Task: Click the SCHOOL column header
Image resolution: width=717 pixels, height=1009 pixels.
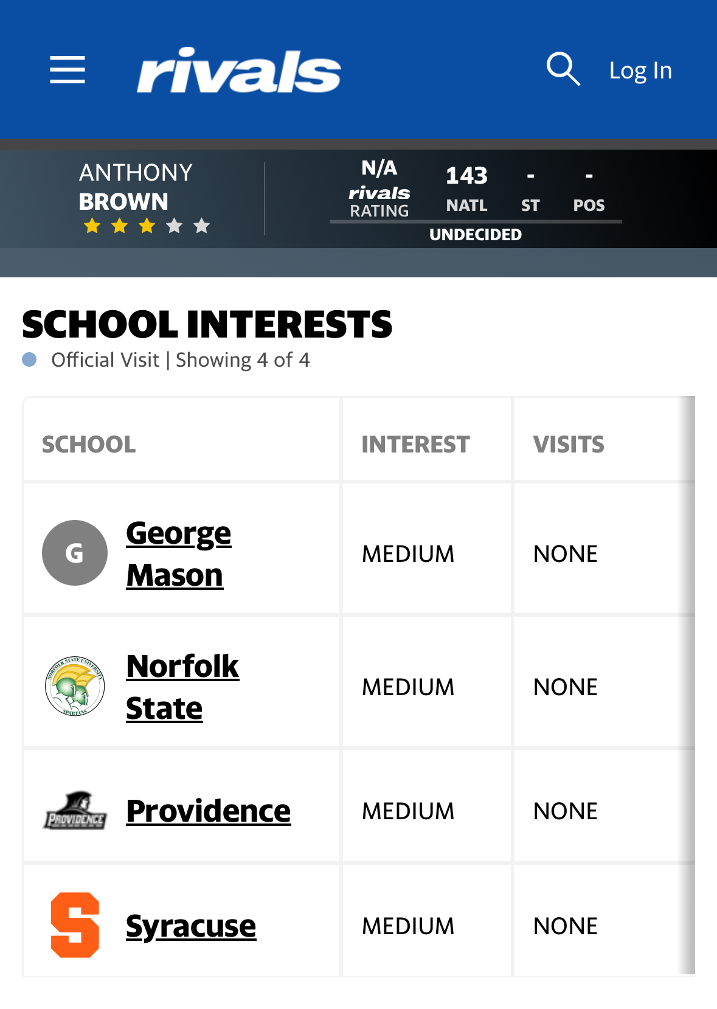Action: click(x=89, y=444)
